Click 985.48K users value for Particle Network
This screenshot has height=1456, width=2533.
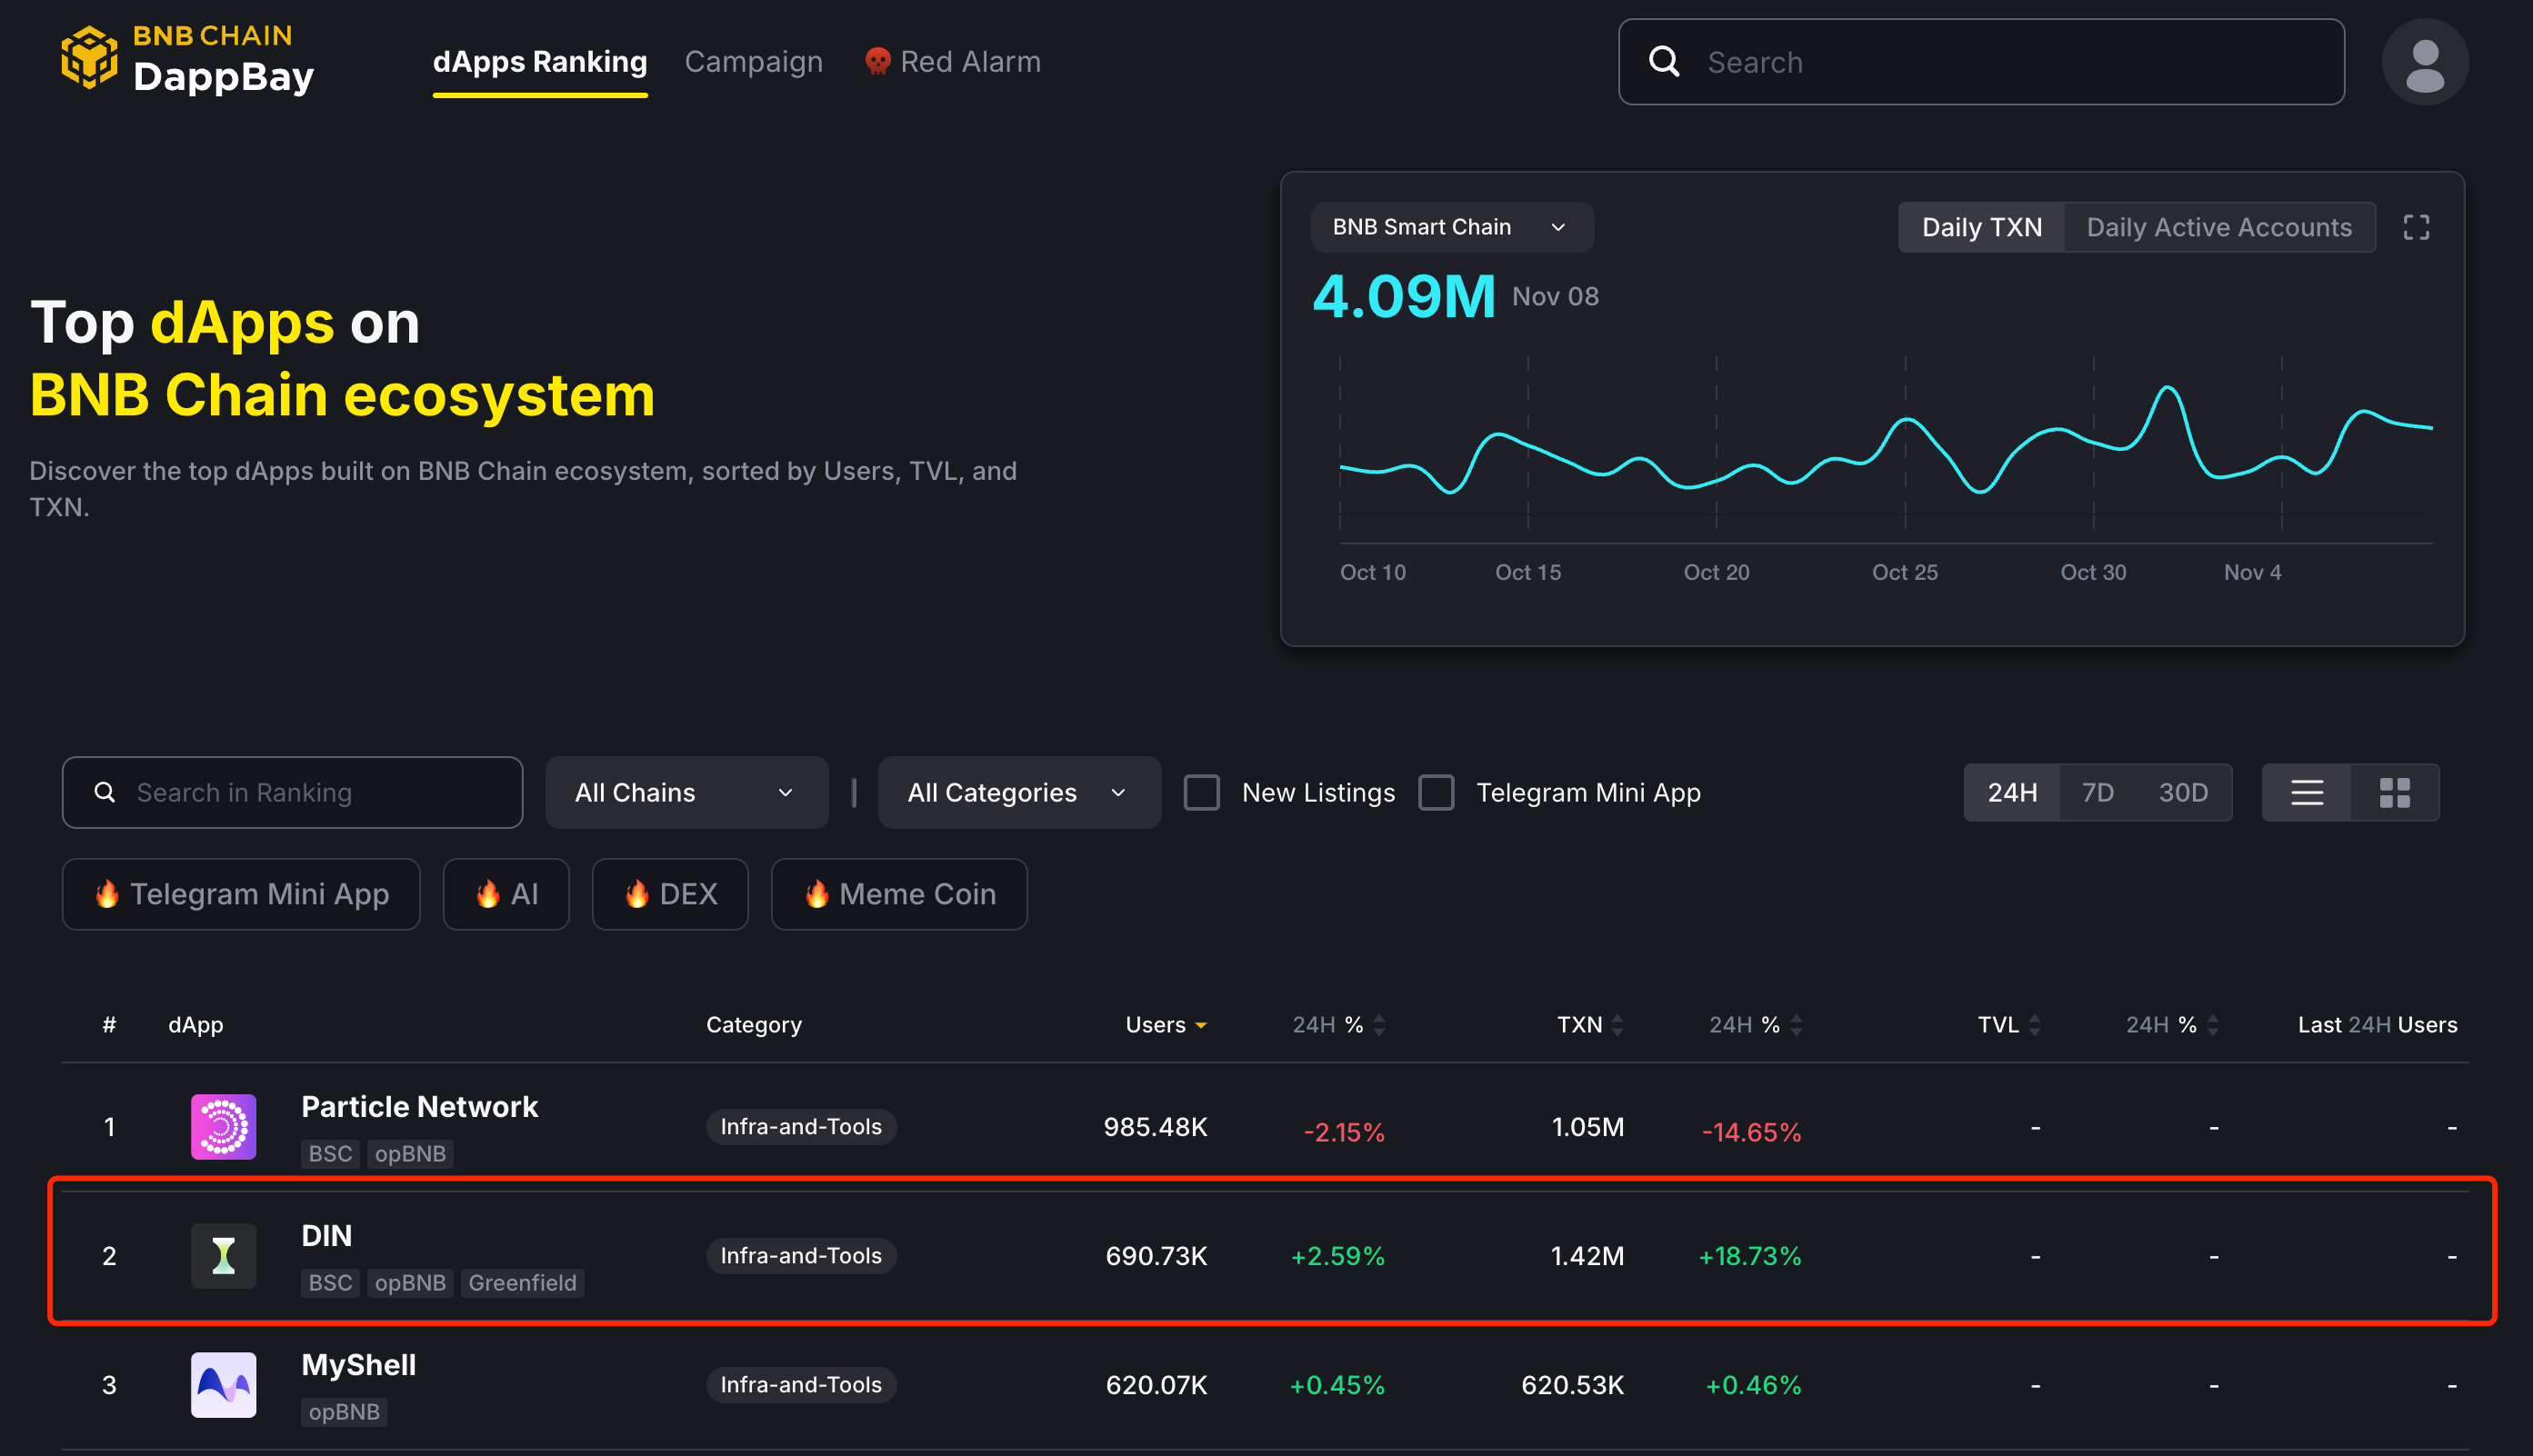1155,1127
